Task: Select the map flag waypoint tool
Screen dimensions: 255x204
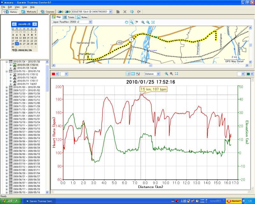Action: [x=137, y=22]
